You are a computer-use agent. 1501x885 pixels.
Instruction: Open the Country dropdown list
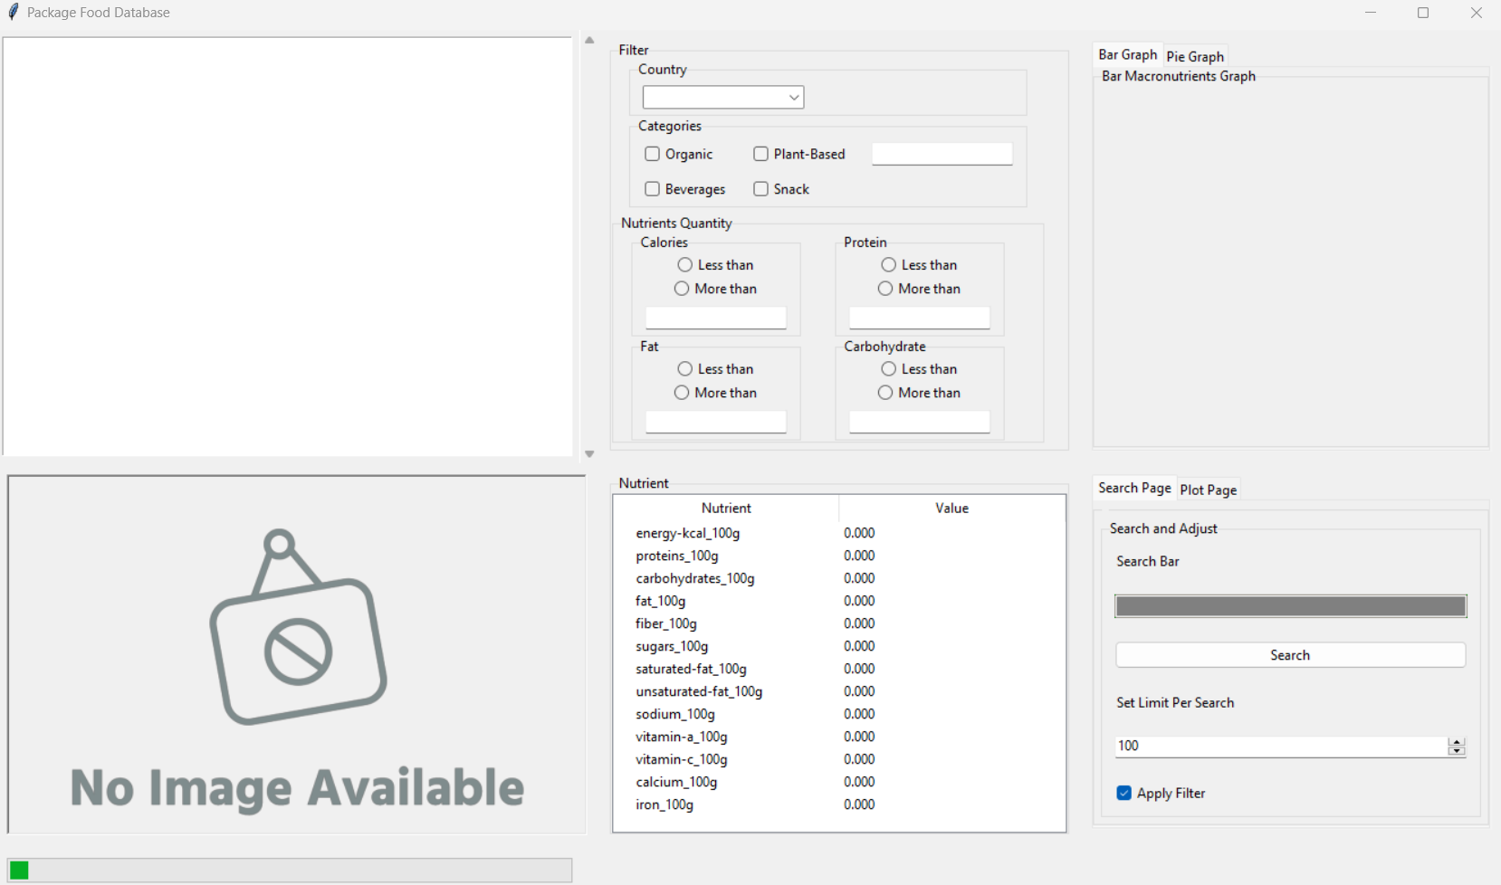pyautogui.click(x=793, y=97)
